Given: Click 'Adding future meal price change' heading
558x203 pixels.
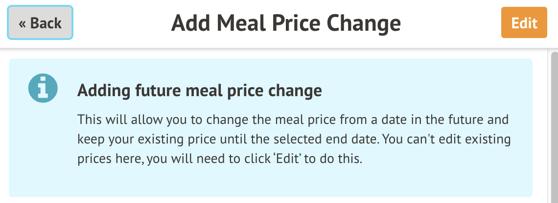Looking at the screenshot, I should coord(200,91).
